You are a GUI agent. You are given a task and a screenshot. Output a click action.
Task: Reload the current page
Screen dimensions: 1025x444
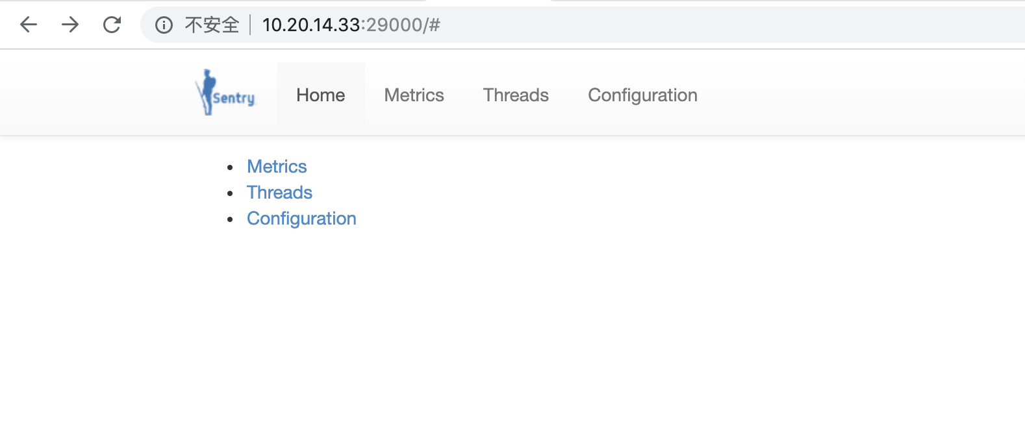[x=112, y=25]
